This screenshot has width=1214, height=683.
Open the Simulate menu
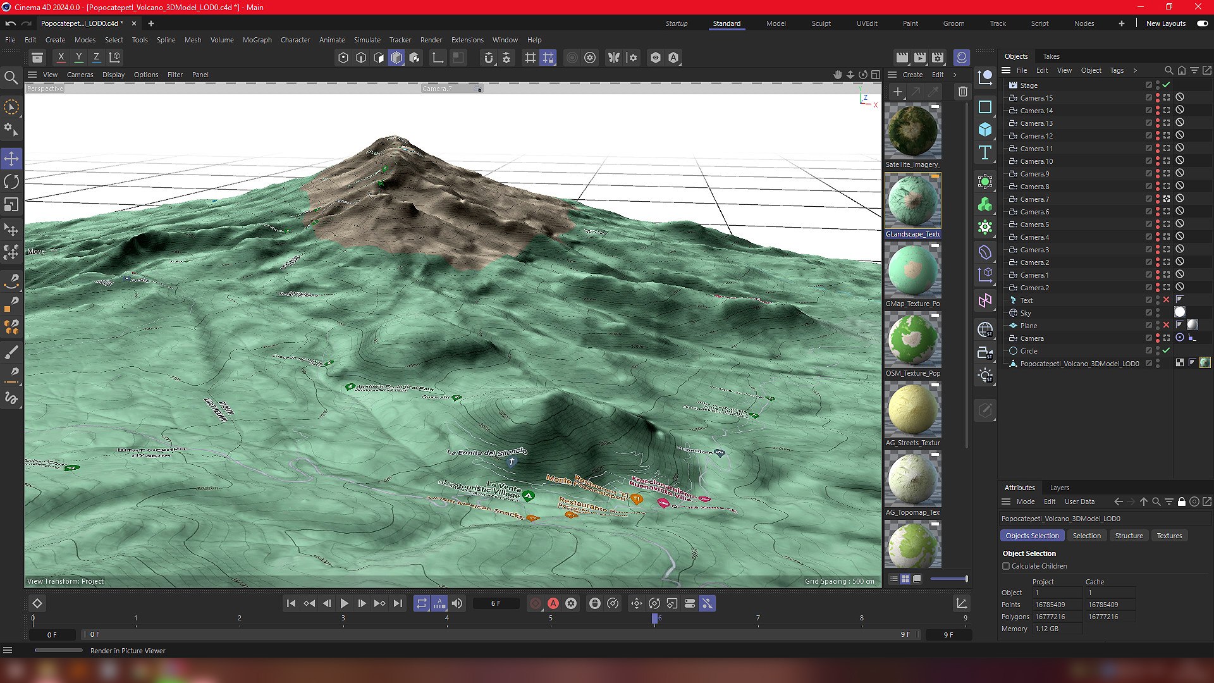[x=367, y=40]
